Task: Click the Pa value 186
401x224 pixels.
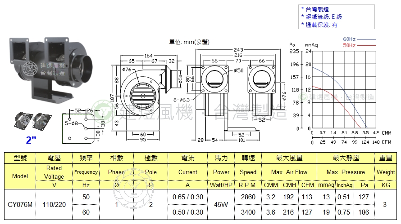Action: [x=364, y=212]
